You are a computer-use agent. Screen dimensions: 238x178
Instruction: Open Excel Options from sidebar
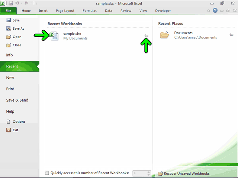click(x=16, y=122)
